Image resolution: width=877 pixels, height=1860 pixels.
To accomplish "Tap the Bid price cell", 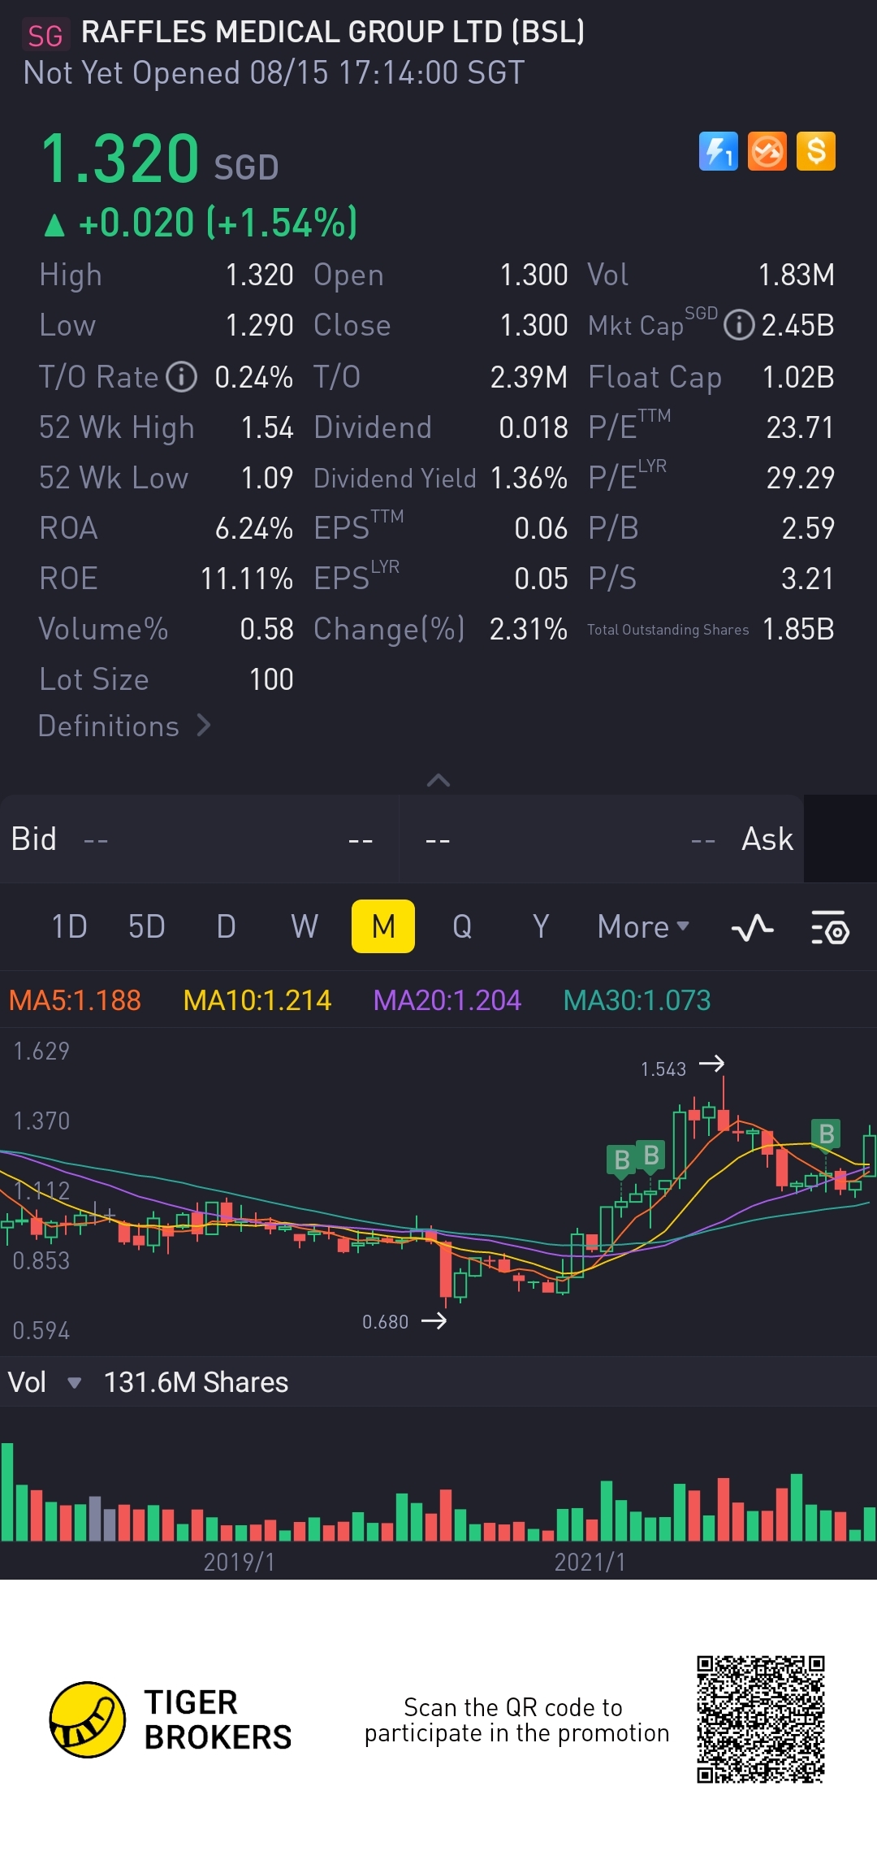I will [199, 839].
